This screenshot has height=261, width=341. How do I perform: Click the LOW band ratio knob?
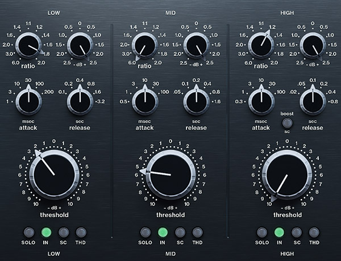(x=28, y=45)
